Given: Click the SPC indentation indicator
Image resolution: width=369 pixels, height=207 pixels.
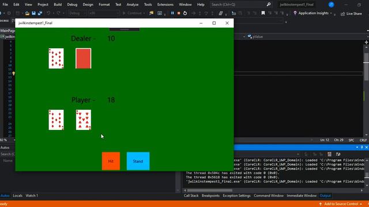Looking at the screenshot, I should coord(351,140).
